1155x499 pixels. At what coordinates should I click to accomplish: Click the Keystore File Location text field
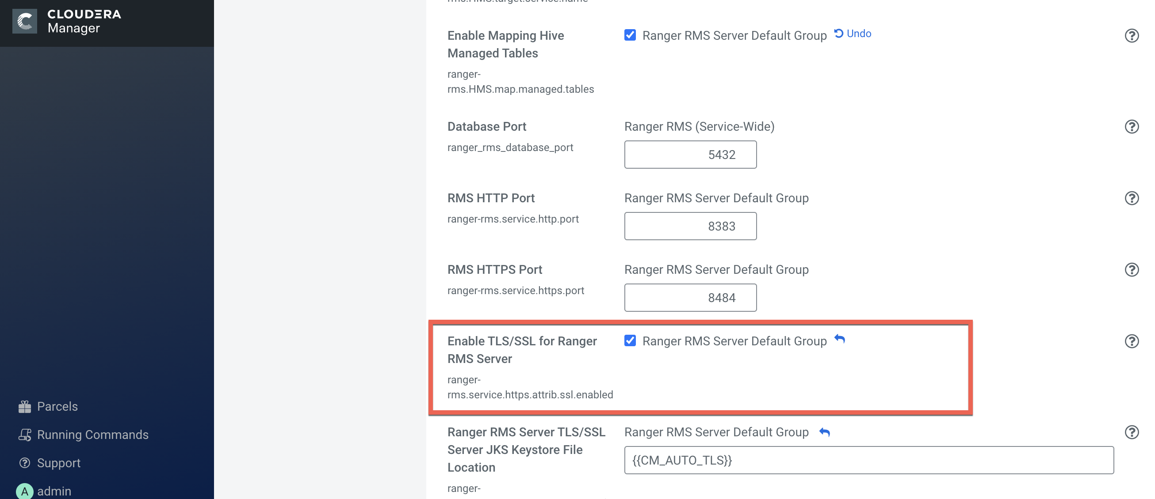(868, 460)
